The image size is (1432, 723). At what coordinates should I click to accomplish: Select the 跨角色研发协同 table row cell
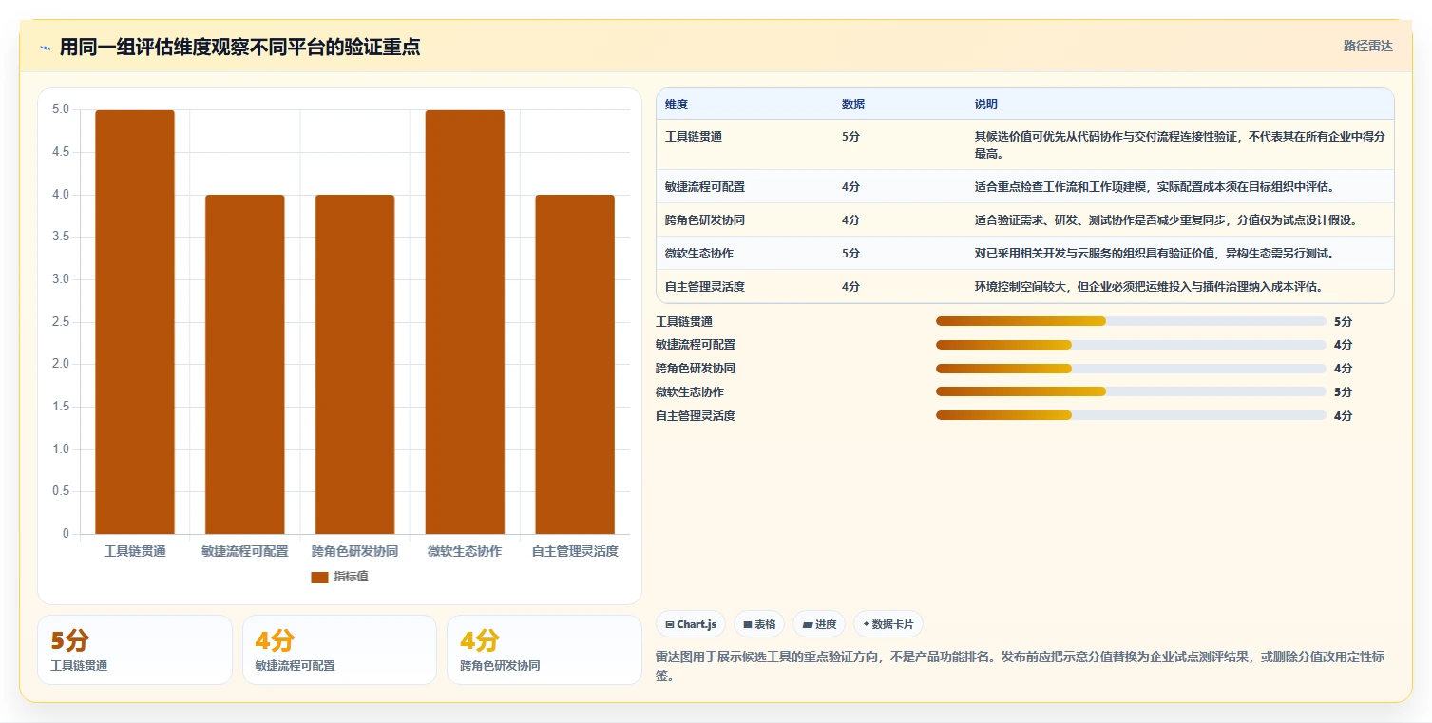[x=744, y=220]
